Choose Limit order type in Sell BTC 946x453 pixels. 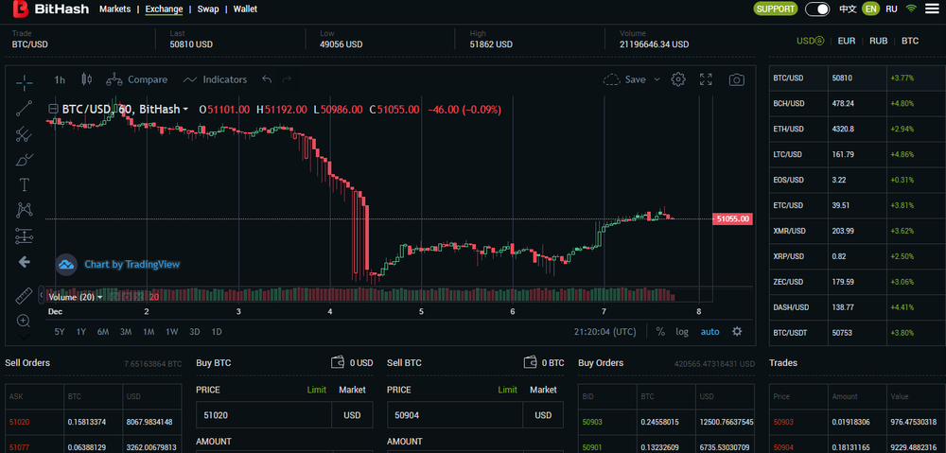point(507,390)
